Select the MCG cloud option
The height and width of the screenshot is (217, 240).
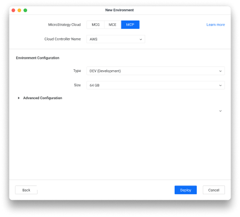(x=95, y=25)
